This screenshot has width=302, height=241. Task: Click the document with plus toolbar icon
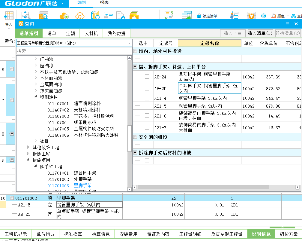[x=121, y=15]
